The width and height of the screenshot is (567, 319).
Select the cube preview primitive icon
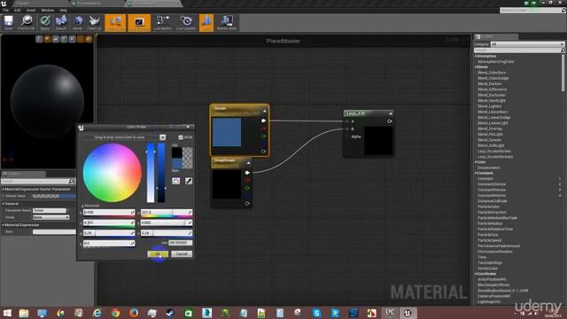tap(64, 39)
